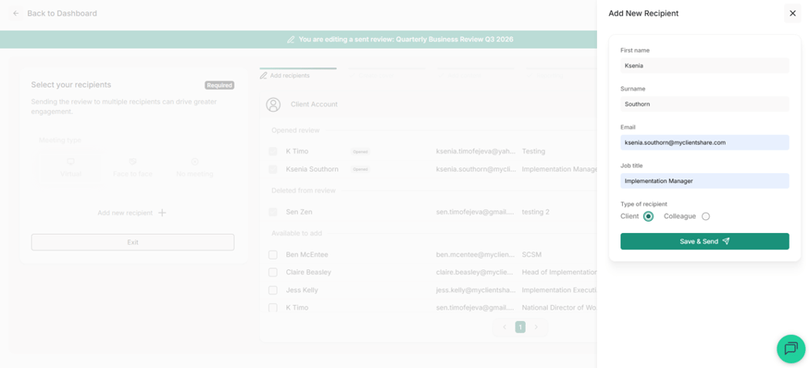This screenshot has width=809, height=368.
Task: Select Virtual meeting type
Action: 70,167
